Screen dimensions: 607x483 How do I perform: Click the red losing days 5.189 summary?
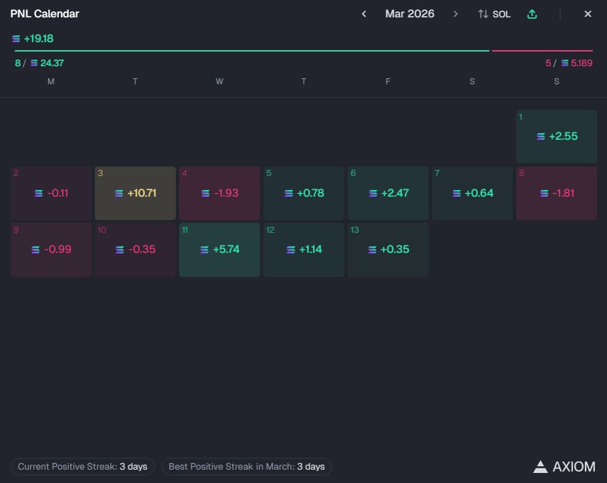pos(569,63)
